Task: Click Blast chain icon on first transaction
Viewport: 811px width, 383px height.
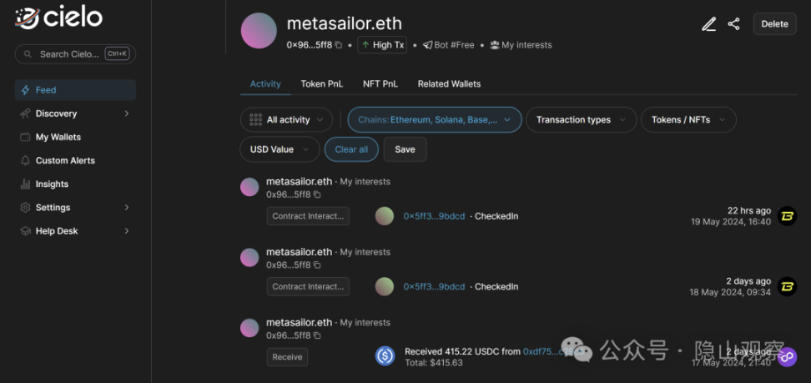Action: point(787,216)
